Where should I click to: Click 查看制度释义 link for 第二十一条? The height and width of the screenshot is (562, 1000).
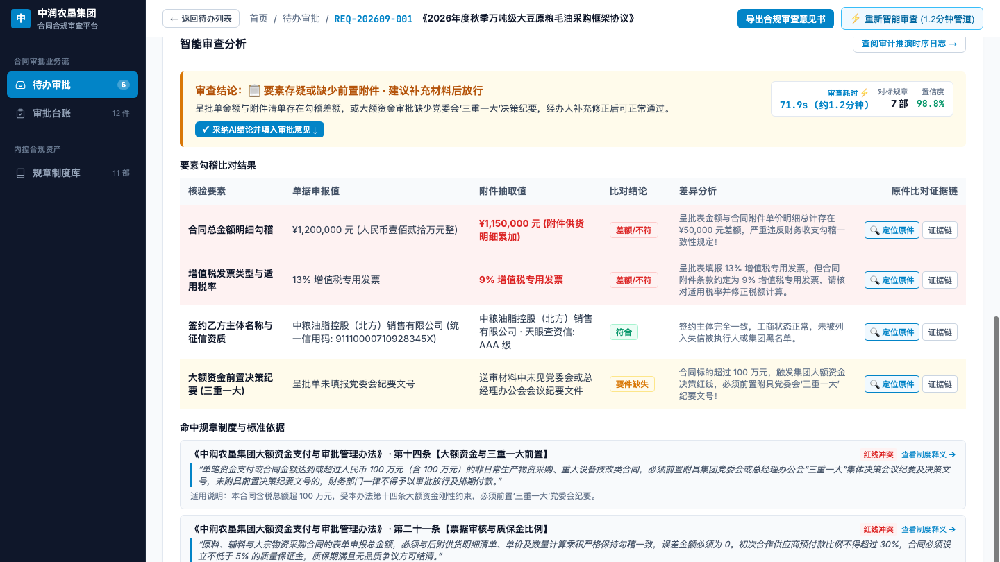tap(928, 529)
